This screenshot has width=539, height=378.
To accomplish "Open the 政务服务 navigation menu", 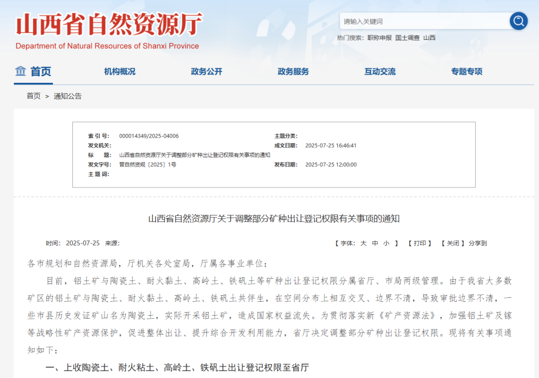I will click(292, 71).
